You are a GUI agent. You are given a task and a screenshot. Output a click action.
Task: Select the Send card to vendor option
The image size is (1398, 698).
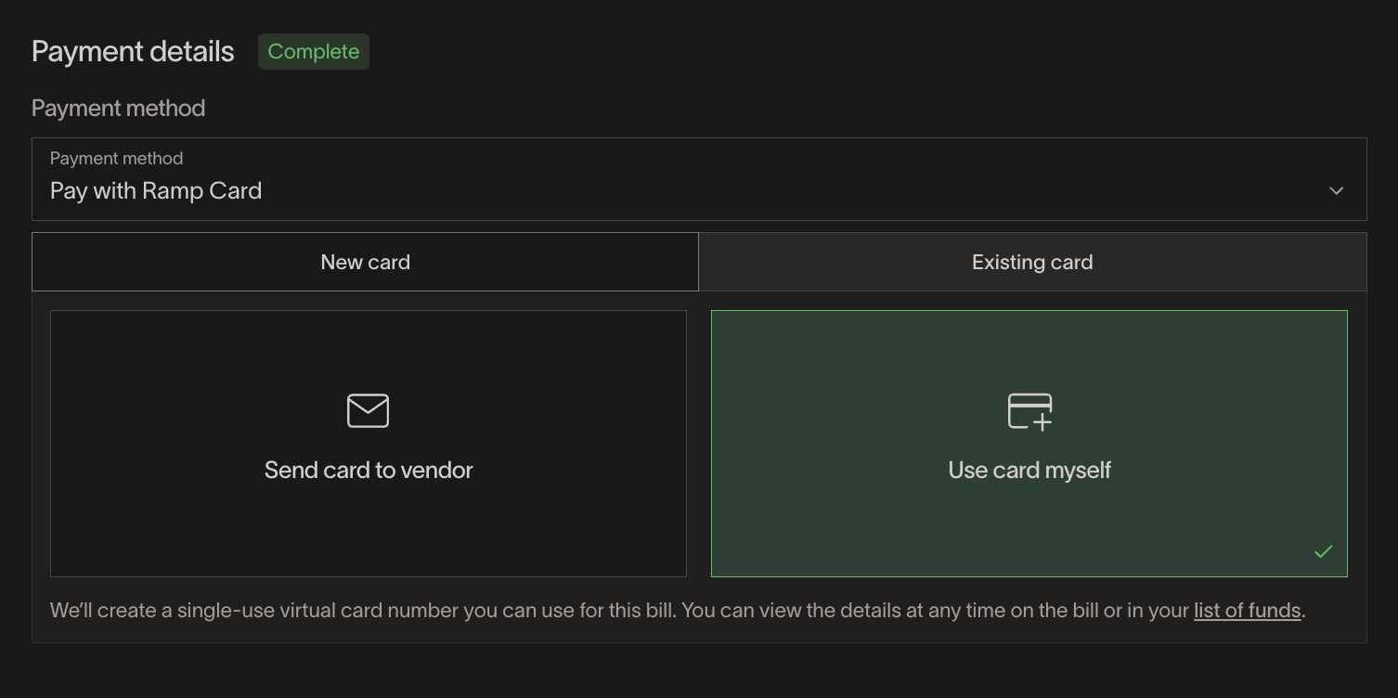coord(368,444)
